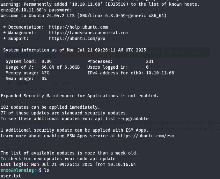The width and height of the screenshot is (220, 179).
Task: Click the typed ls command
Action: [x=47, y=170]
